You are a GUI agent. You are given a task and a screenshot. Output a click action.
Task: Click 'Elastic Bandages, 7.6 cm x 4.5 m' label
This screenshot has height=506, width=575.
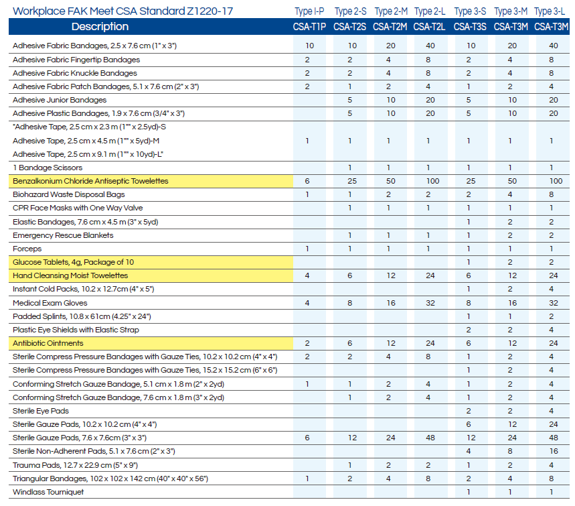coord(86,222)
